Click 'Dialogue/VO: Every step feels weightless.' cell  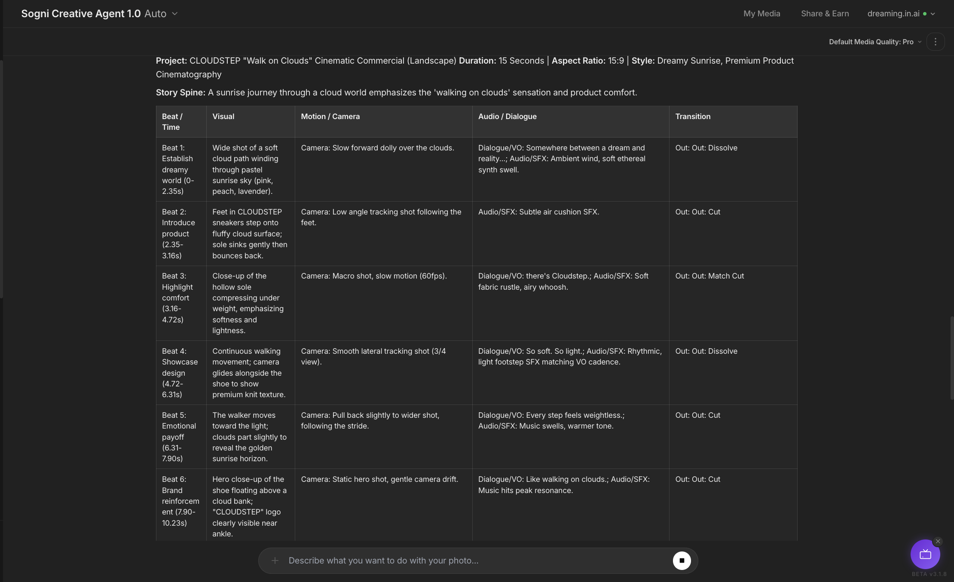pos(571,437)
